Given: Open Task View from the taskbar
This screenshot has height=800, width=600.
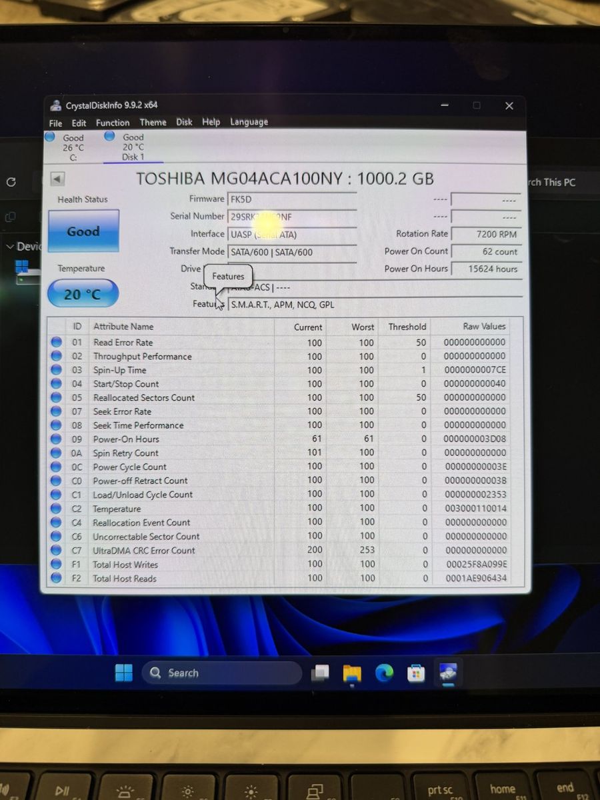Looking at the screenshot, I should [321, 673].
